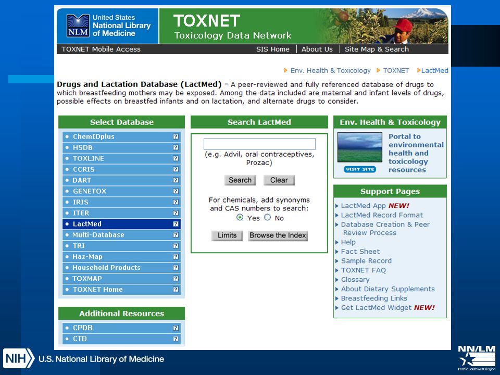Open help icon for ChemIDplus

pos(176,136)
